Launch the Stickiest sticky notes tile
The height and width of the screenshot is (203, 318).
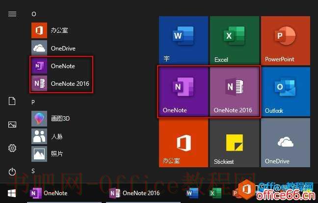coord(235,143)
